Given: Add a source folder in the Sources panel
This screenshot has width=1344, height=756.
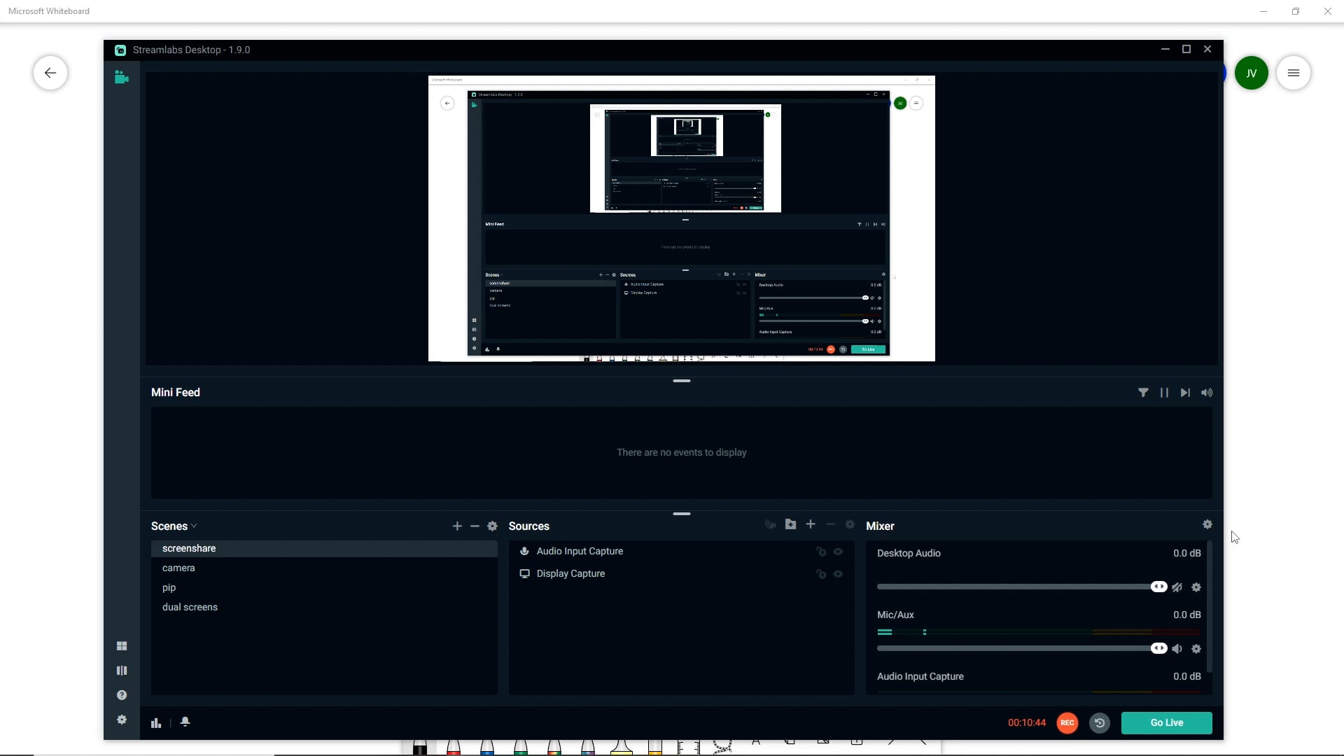Looking at the screenshot, I should (x=791, y=524).
